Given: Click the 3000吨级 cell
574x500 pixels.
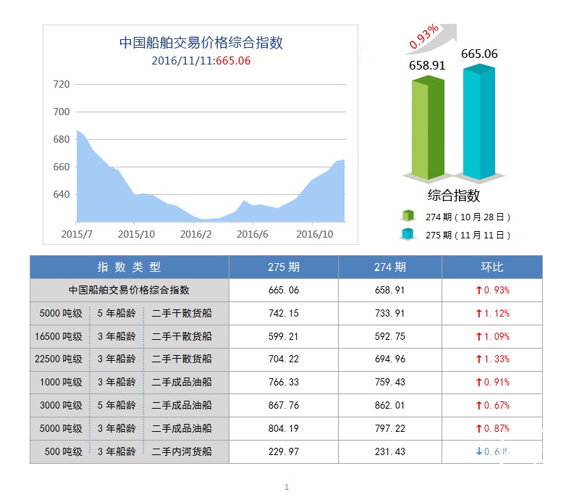Looking at the screenshot, I should tap(61, 405).
